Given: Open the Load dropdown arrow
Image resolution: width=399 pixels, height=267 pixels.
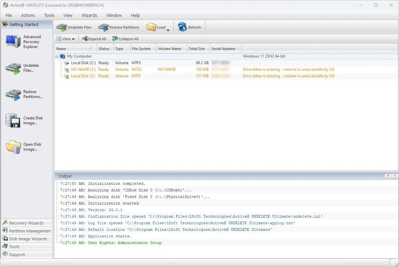Looking at the screenshot, I should pyautogui.click(x=168, y=30).
